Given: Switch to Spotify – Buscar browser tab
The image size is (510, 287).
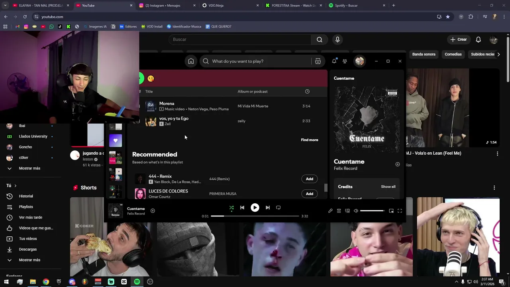Looking at the screenshot, I should click(x=357, y=6).
